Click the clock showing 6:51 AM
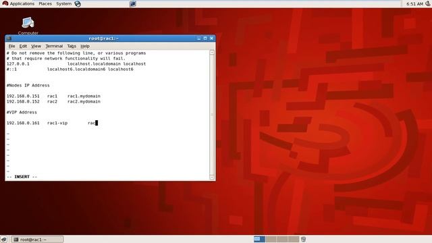Image resolution: width=432 pixels, height=243 pixels. 414,4
